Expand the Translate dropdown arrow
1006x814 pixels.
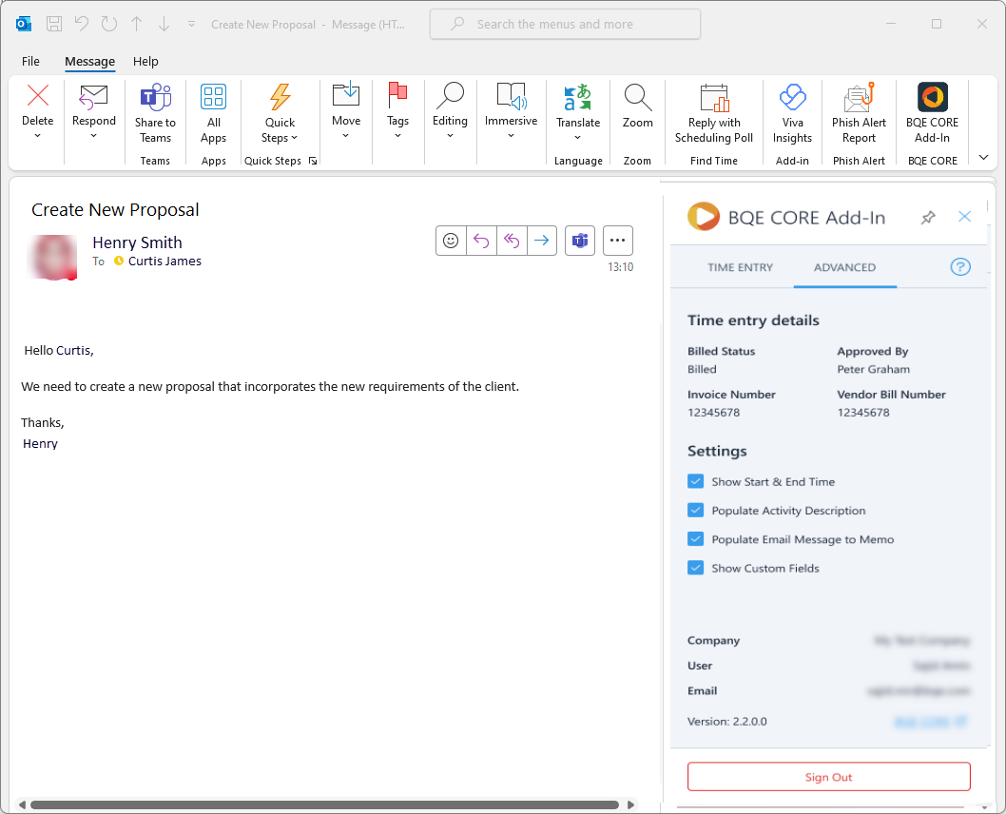577,138
